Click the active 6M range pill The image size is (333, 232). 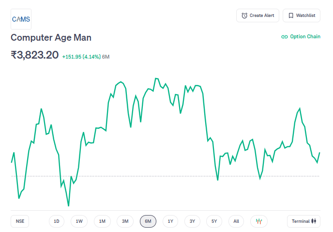point(148,221)
